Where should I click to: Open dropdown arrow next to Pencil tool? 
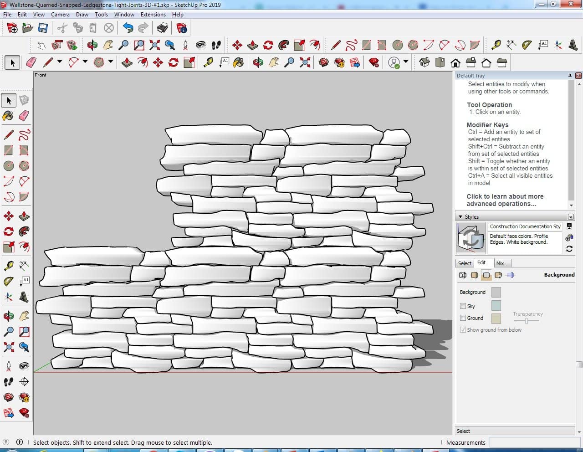coord(59,62)
